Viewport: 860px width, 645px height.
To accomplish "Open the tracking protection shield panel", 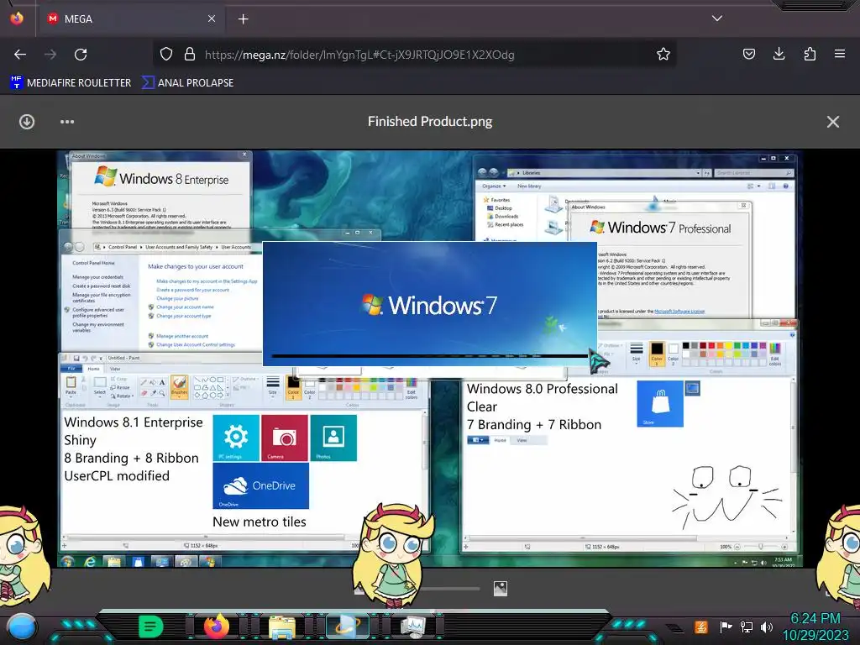I will (166, 54).
